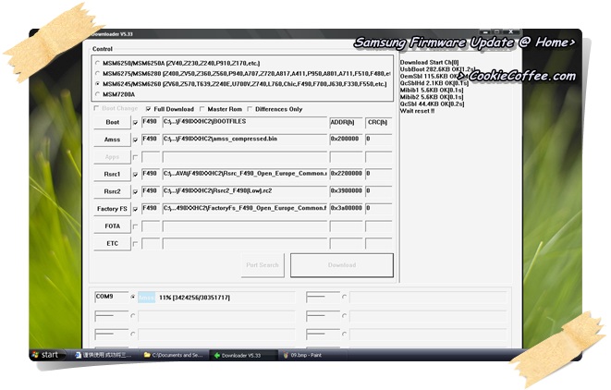Uncheck the Amss row checkbox
This screenshot has width=611, height=390.
tap(135, 140)
